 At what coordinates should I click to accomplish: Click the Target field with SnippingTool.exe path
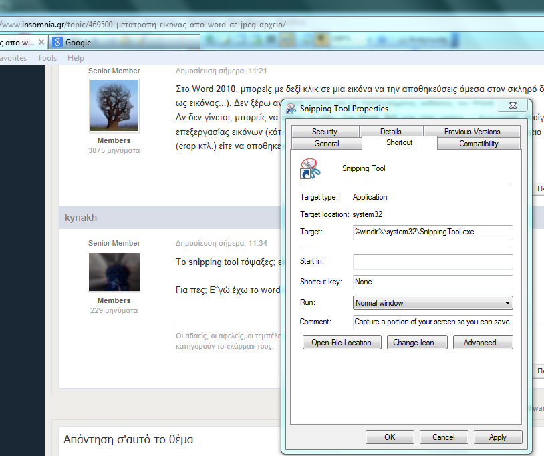pos(432,232)
